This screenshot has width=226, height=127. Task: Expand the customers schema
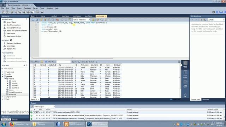2,72
